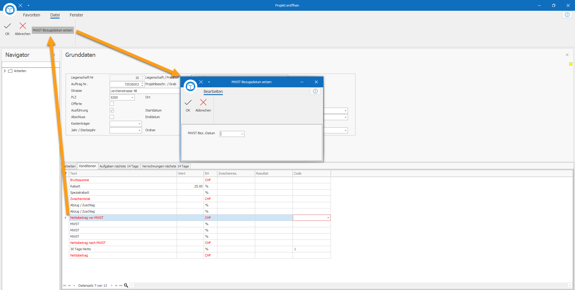Toggle the Abschluss checkbox

[x=112, y=117]
